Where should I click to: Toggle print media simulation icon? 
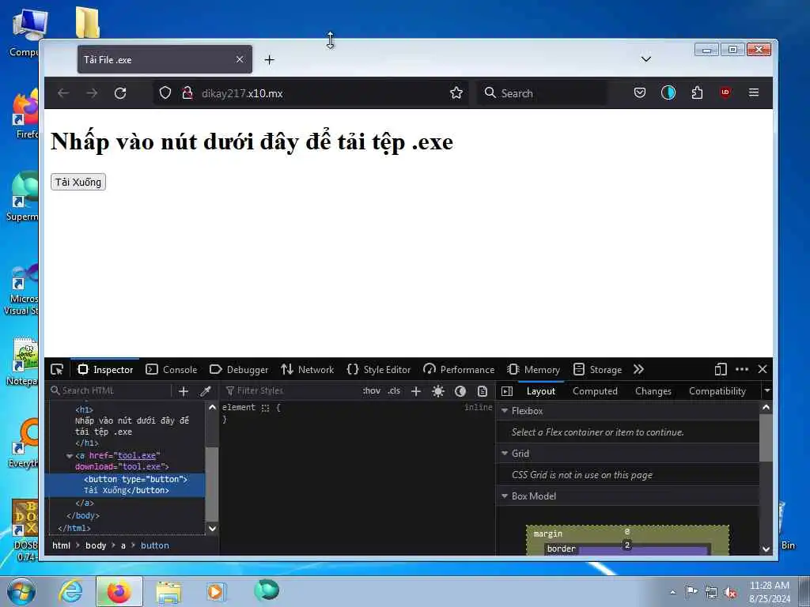click(x=483, y=391)
